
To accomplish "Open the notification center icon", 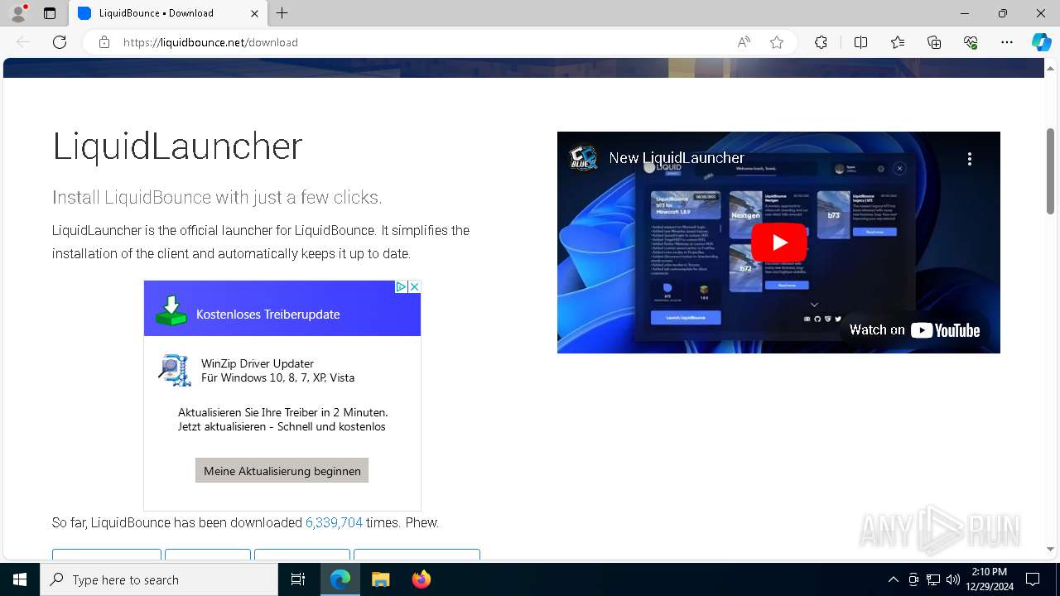I will point(1033,579).
